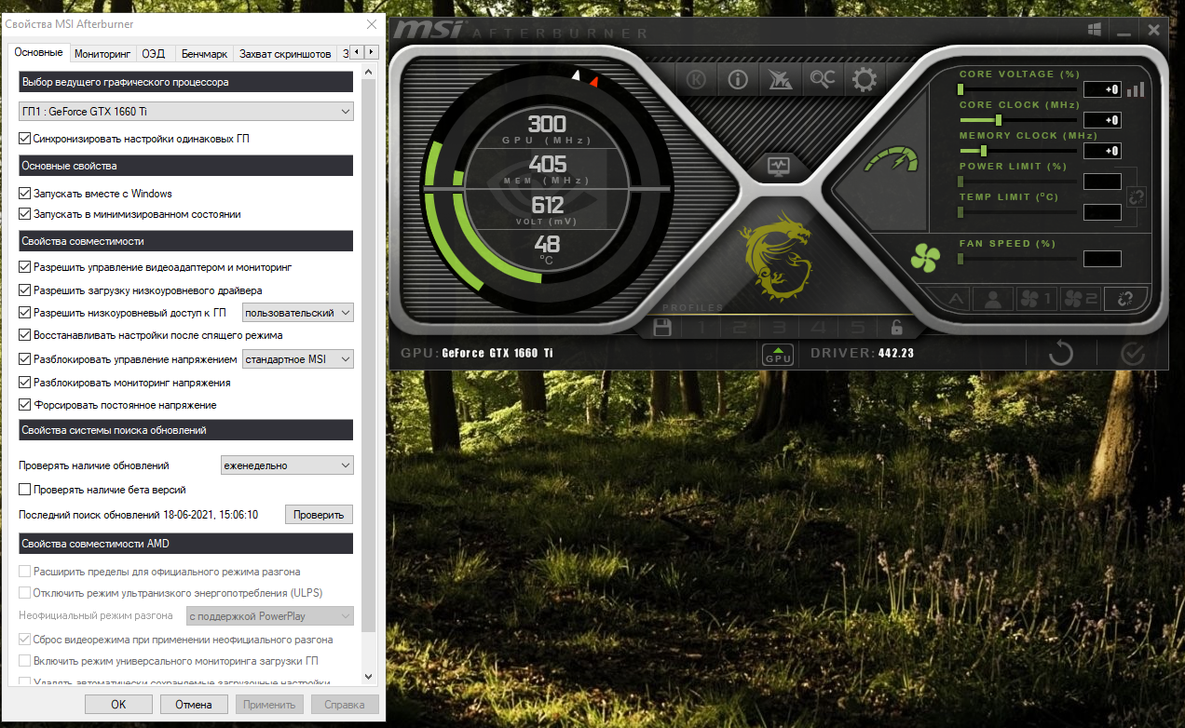This screenshot has width=1185, height=728.
Task: Switch to the 'Захват скриншотов' tab
Action: click(x=285, y=54)
